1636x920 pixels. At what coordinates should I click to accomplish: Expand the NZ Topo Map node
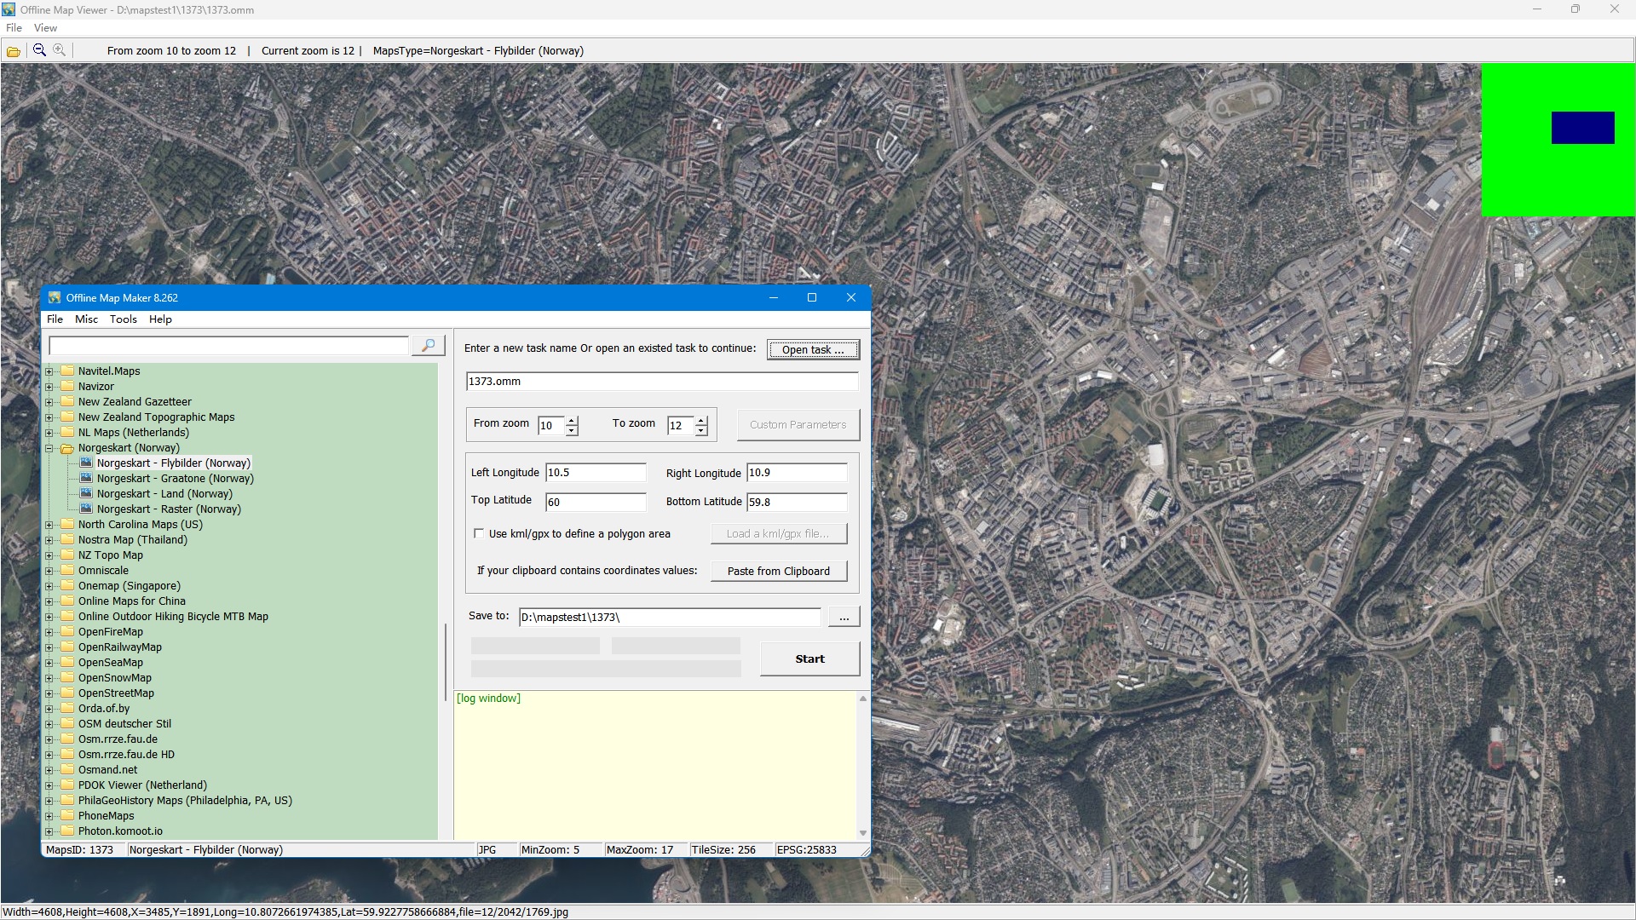(x=49, y=555)
